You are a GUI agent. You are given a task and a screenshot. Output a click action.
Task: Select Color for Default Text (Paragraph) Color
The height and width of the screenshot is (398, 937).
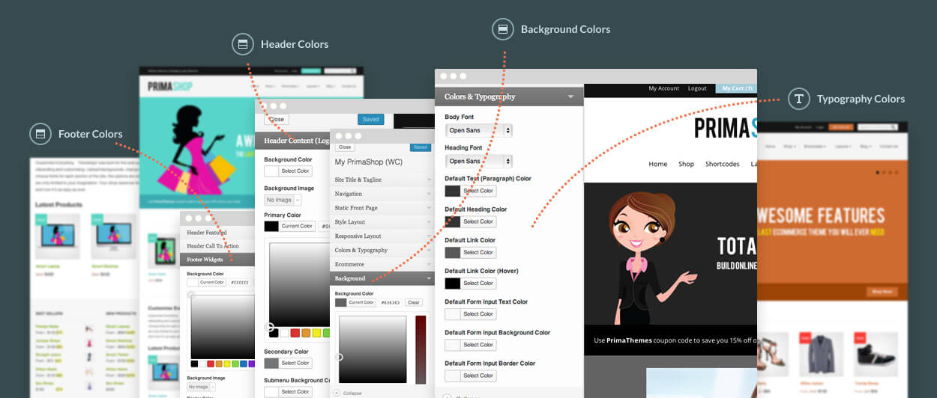click(478, 191)
